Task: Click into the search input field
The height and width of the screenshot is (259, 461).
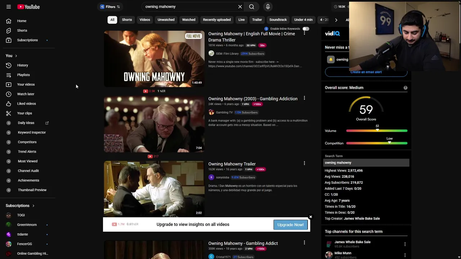Action: [x=190, y=6]
